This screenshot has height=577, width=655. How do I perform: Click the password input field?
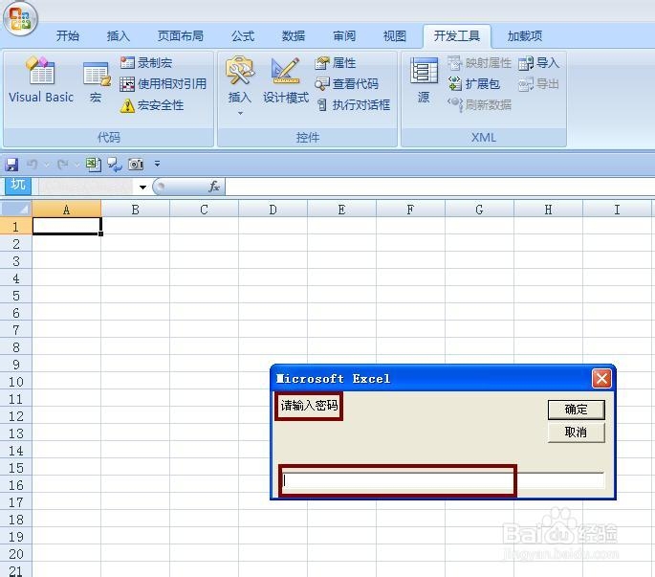click(x=443, y=480)
